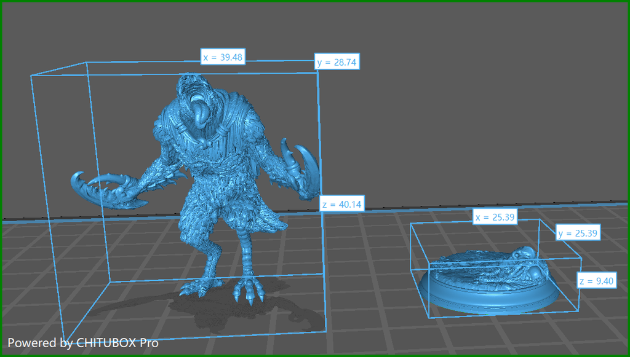Click the x = 25.39 dimension label
The width and height of the screenshot is (630, 357).
coord(495,217)
